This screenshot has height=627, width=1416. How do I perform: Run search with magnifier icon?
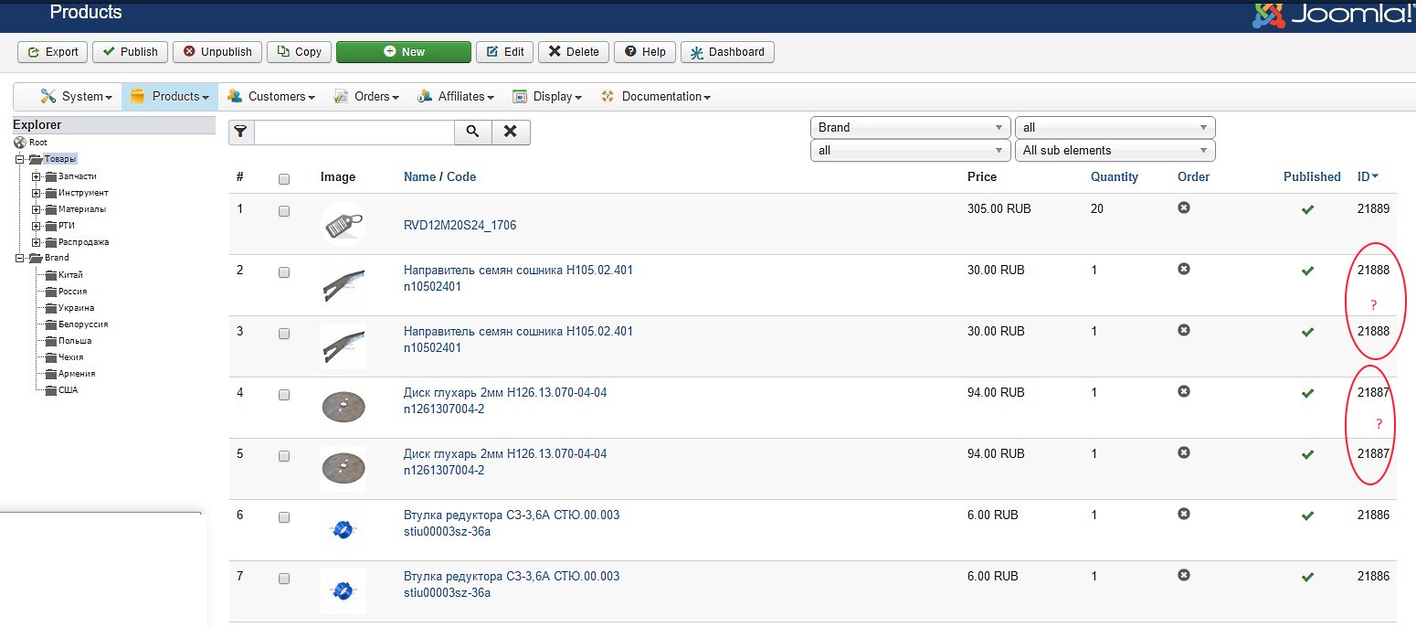pyautogui.click(x=472, y=132)
